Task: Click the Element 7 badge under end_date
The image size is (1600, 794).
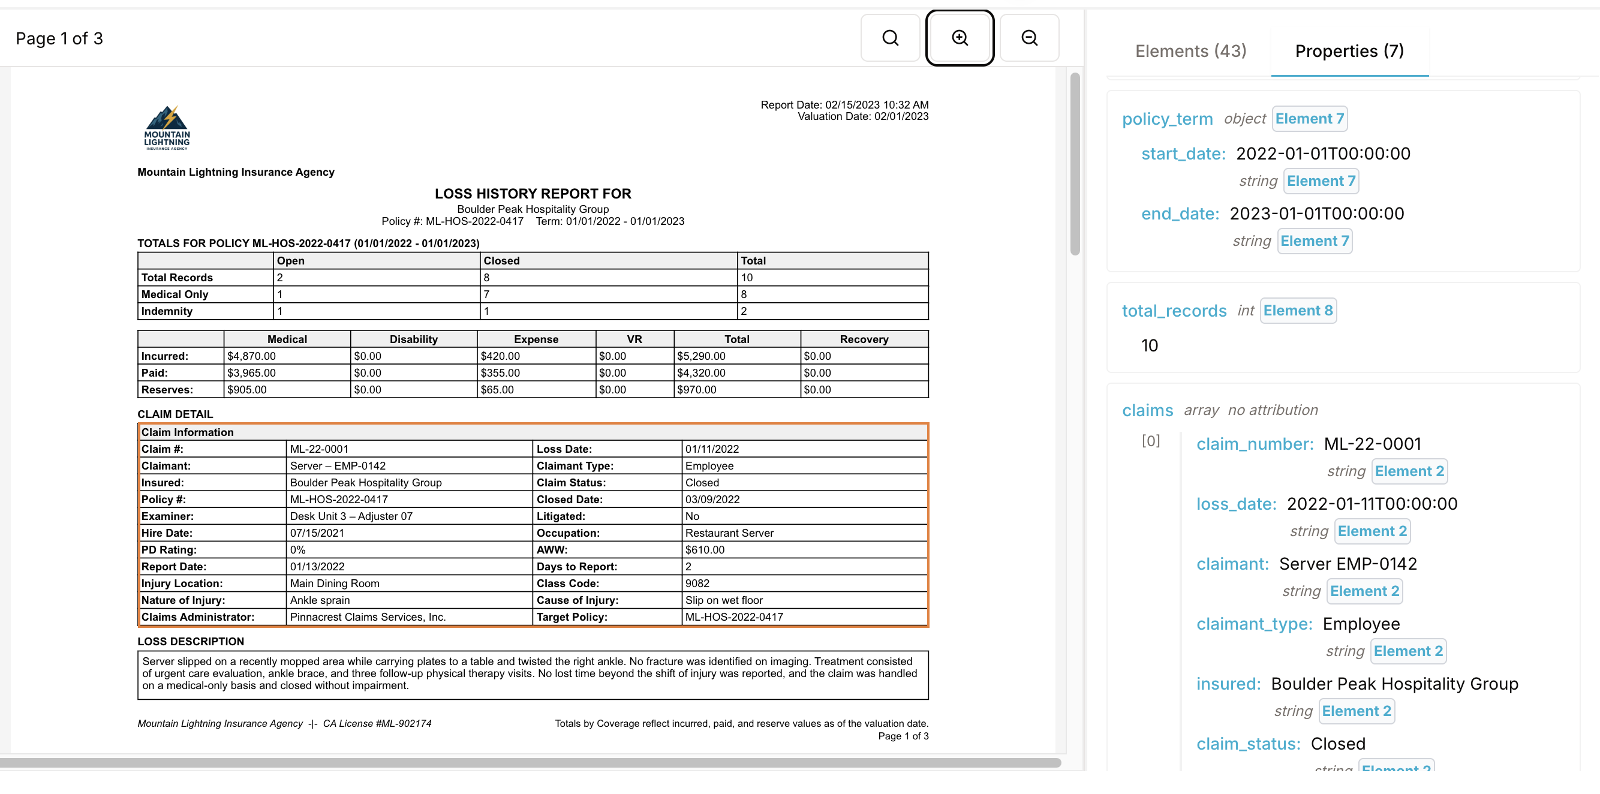Action: click(1315, 241)
